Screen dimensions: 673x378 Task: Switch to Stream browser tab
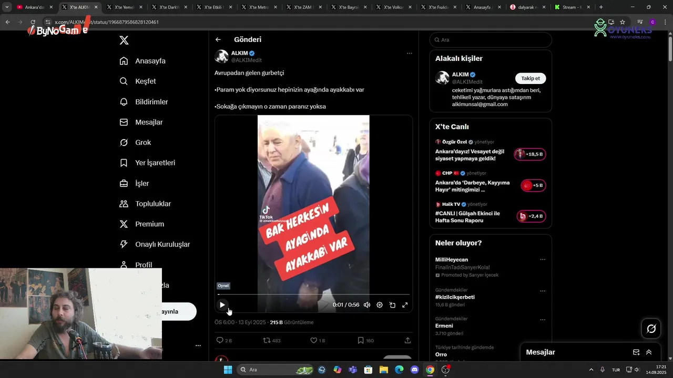[573, 7]
